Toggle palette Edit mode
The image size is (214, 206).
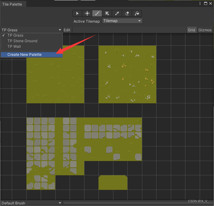(x=67, y=30)
